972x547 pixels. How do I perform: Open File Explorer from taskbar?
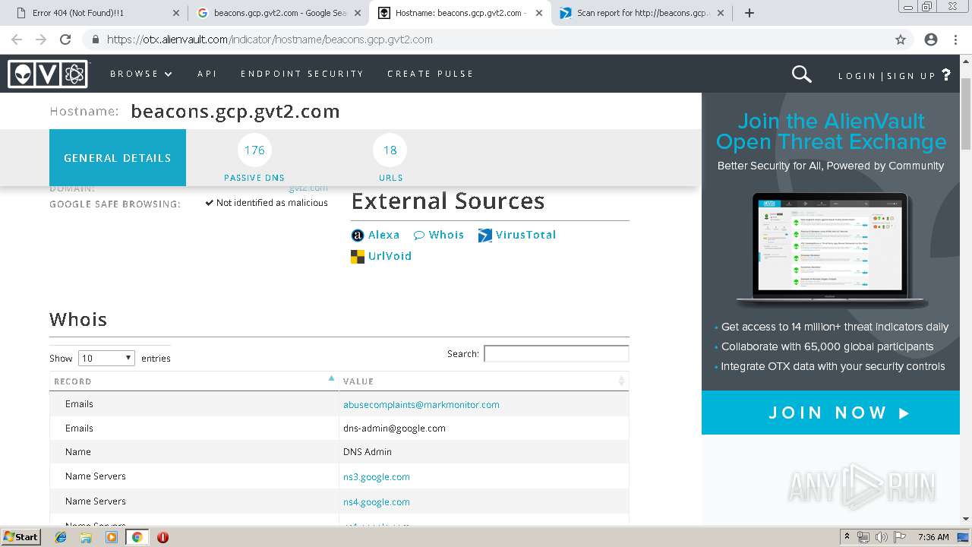tap(86, 537)
